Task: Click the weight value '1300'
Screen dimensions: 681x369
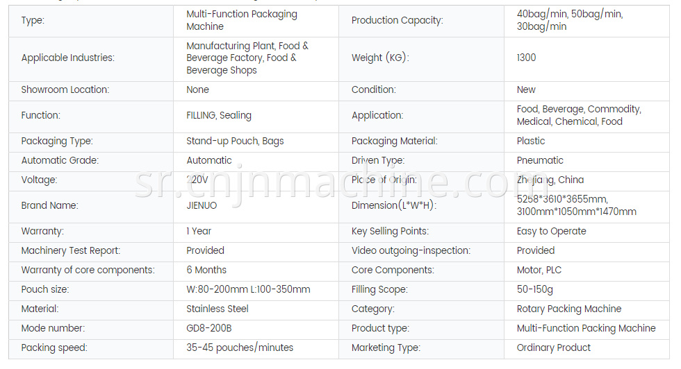Action: coord(527,58)
